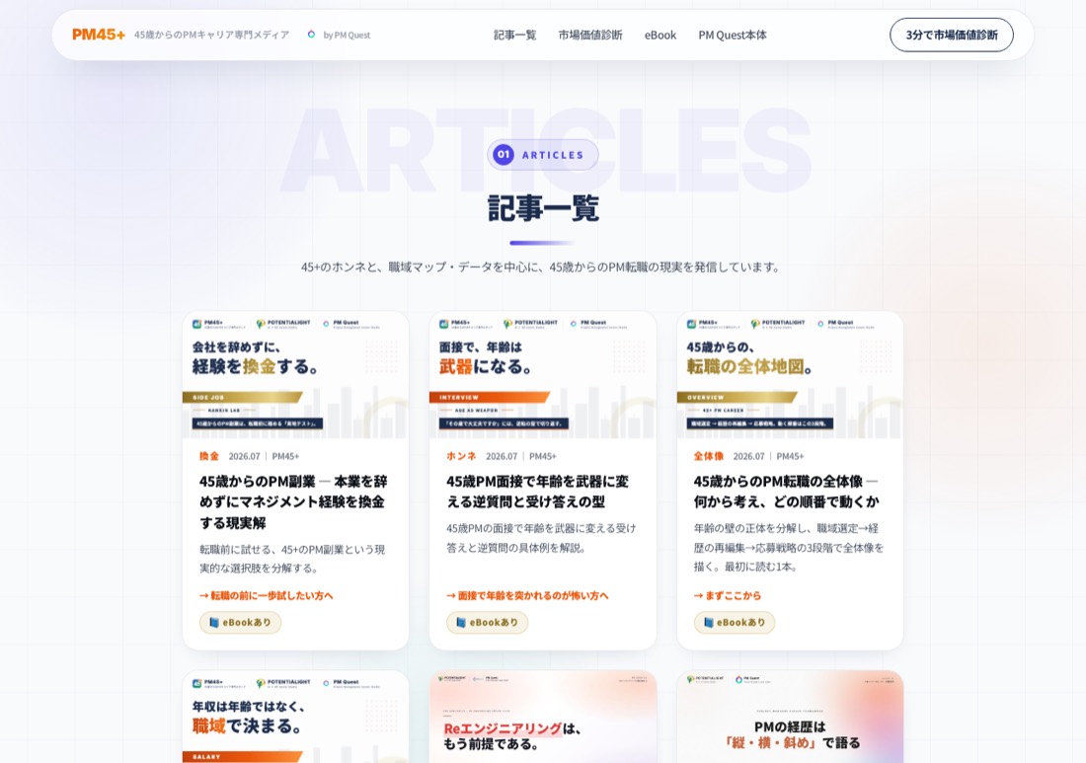Click book icon in PM副業 card eBook badge
This screenshot has height=763, width=1086.
(x=214, y=623)
